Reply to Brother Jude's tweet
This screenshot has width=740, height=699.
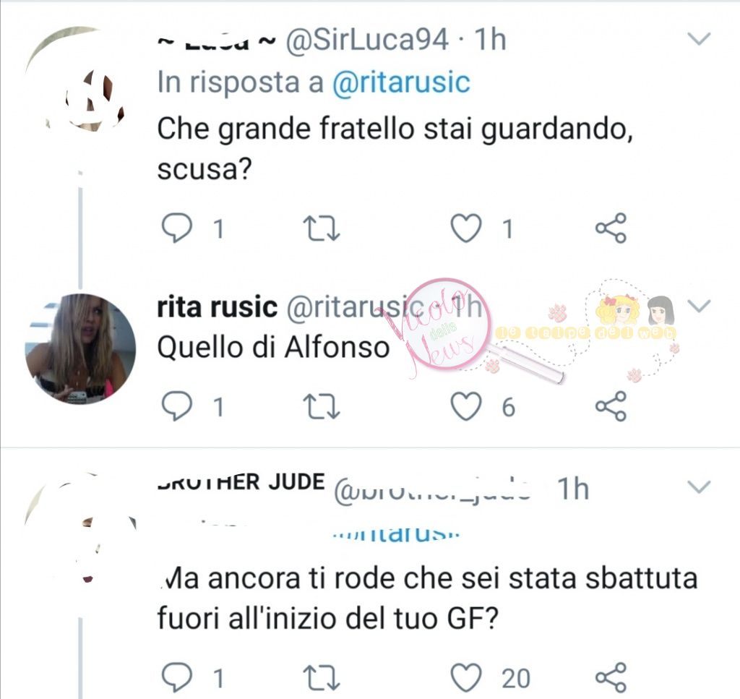click(x=177, y=678)
